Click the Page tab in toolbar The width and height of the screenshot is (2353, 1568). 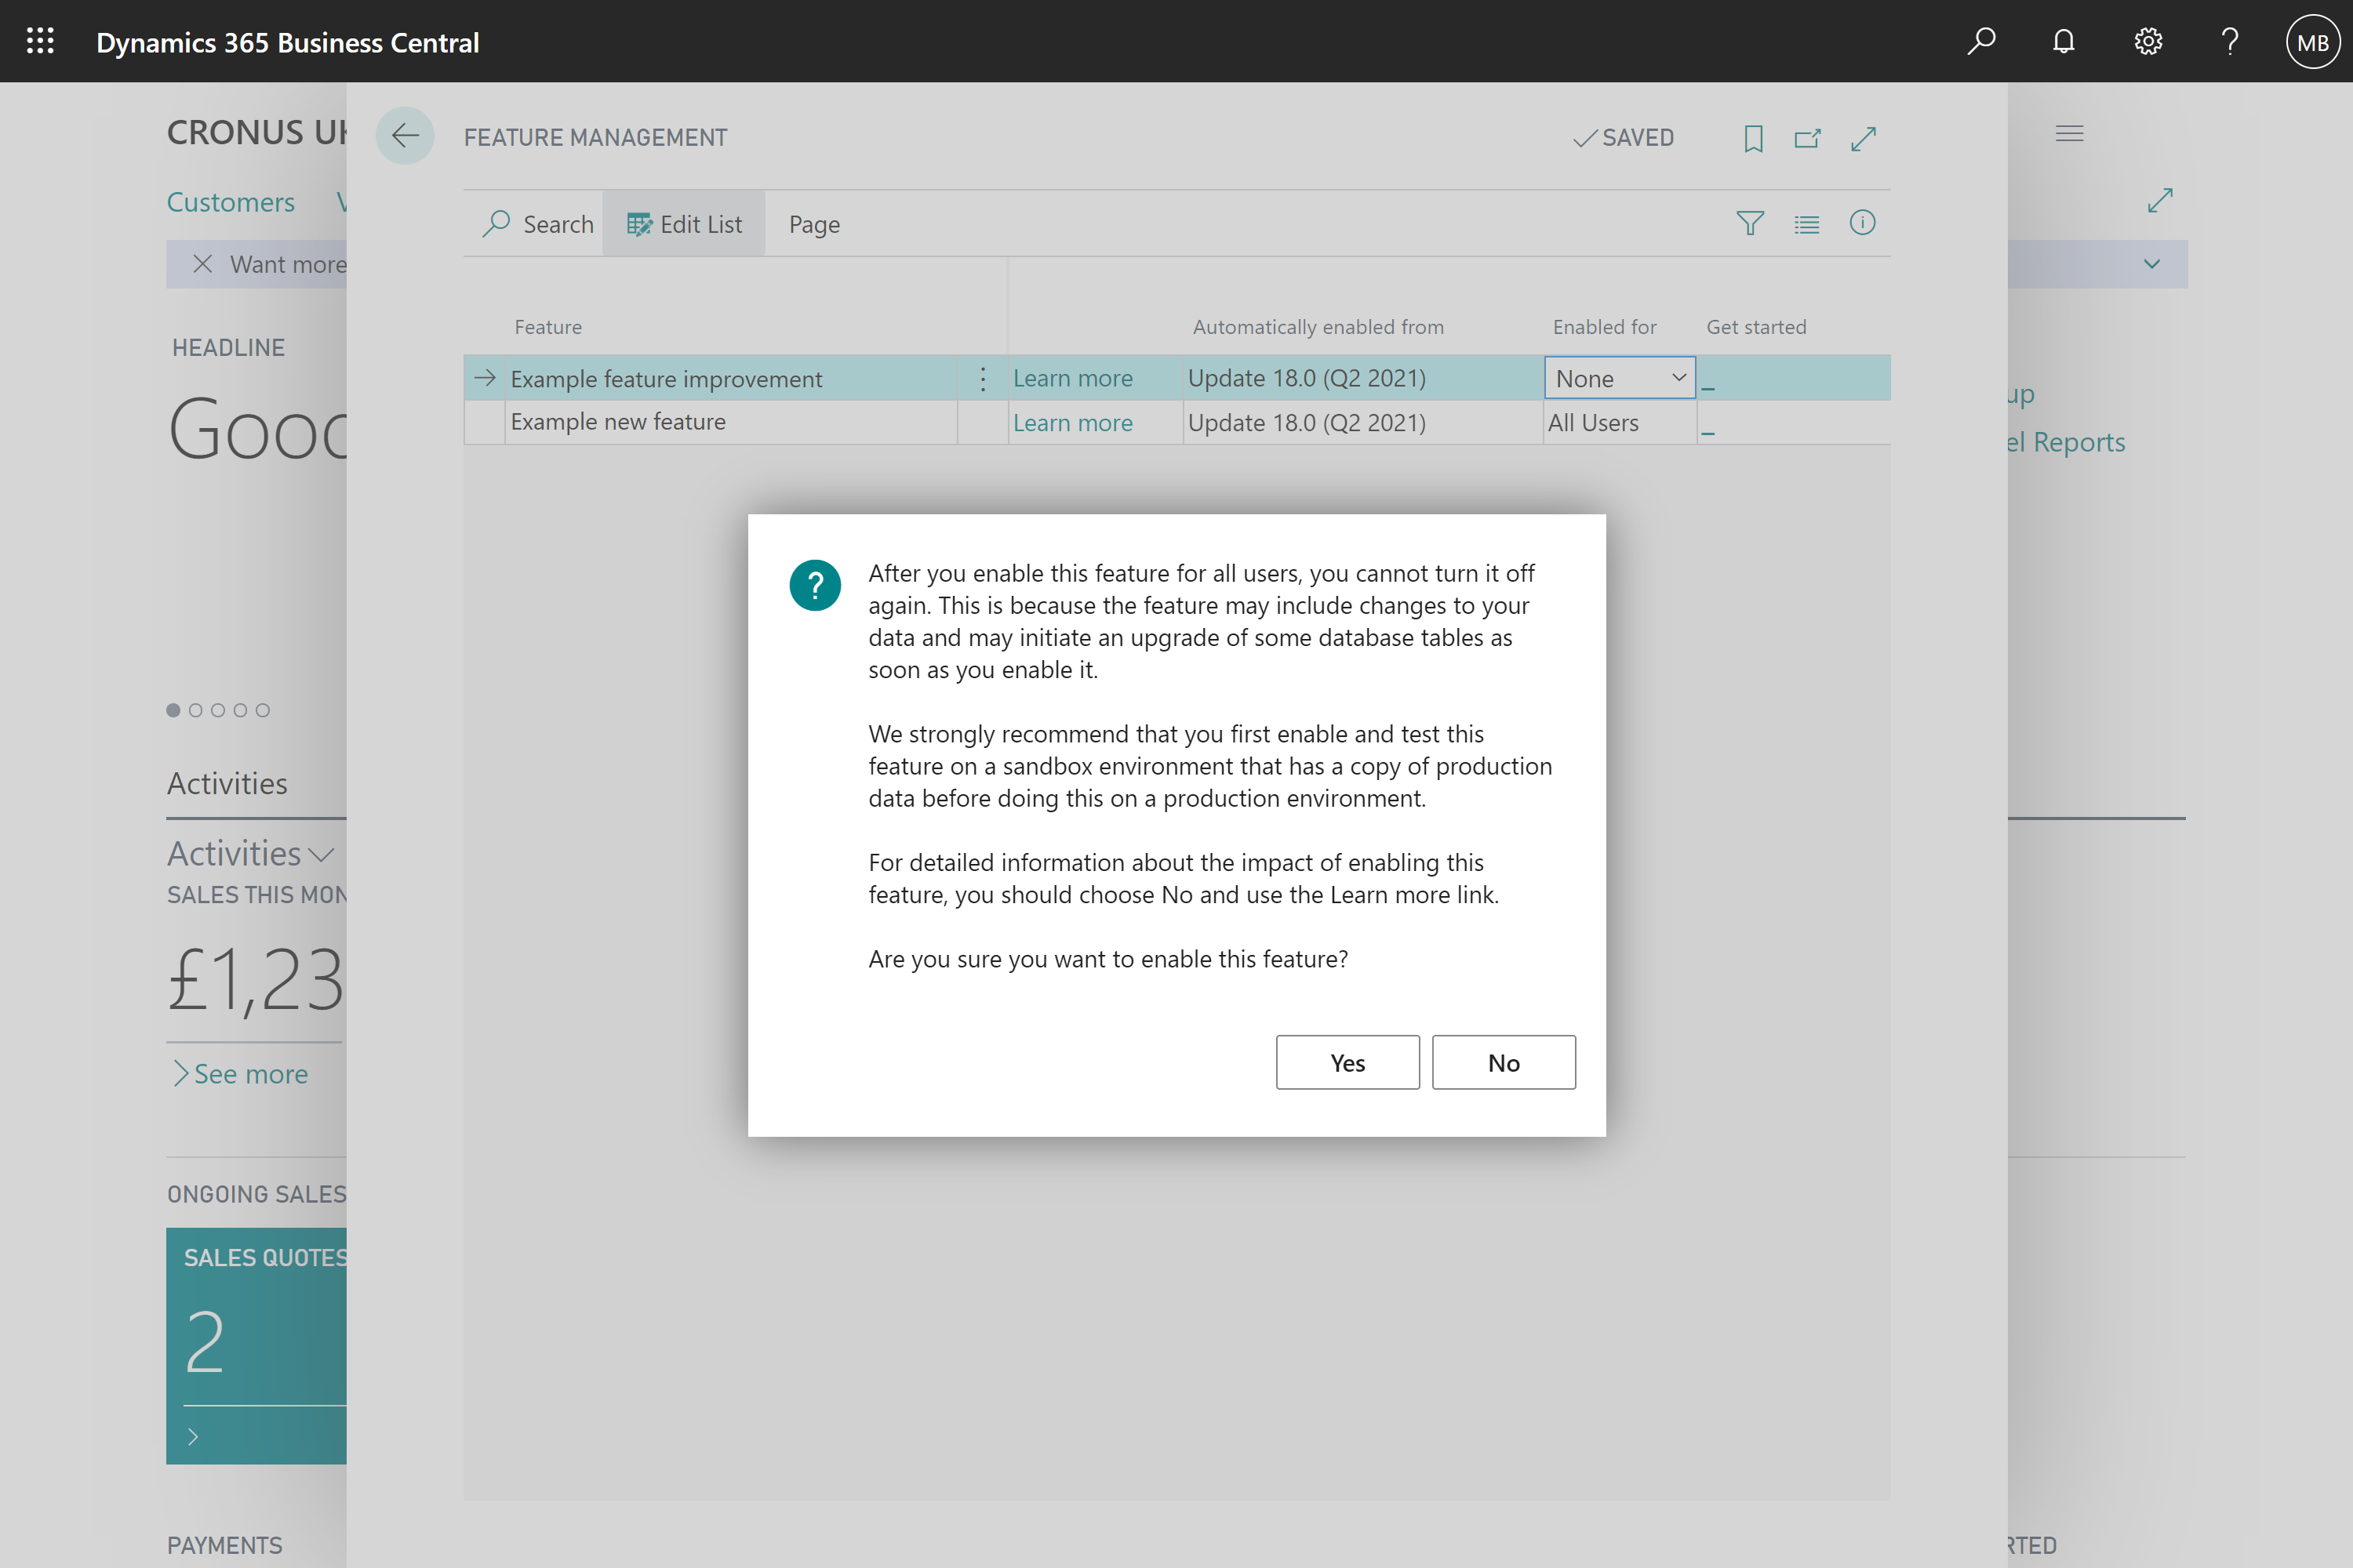813,222
